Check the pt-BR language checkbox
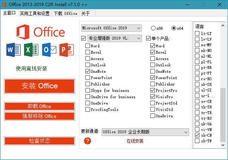Screen dimensions: 228x160 pyautogui.click(x=197, y=67)
